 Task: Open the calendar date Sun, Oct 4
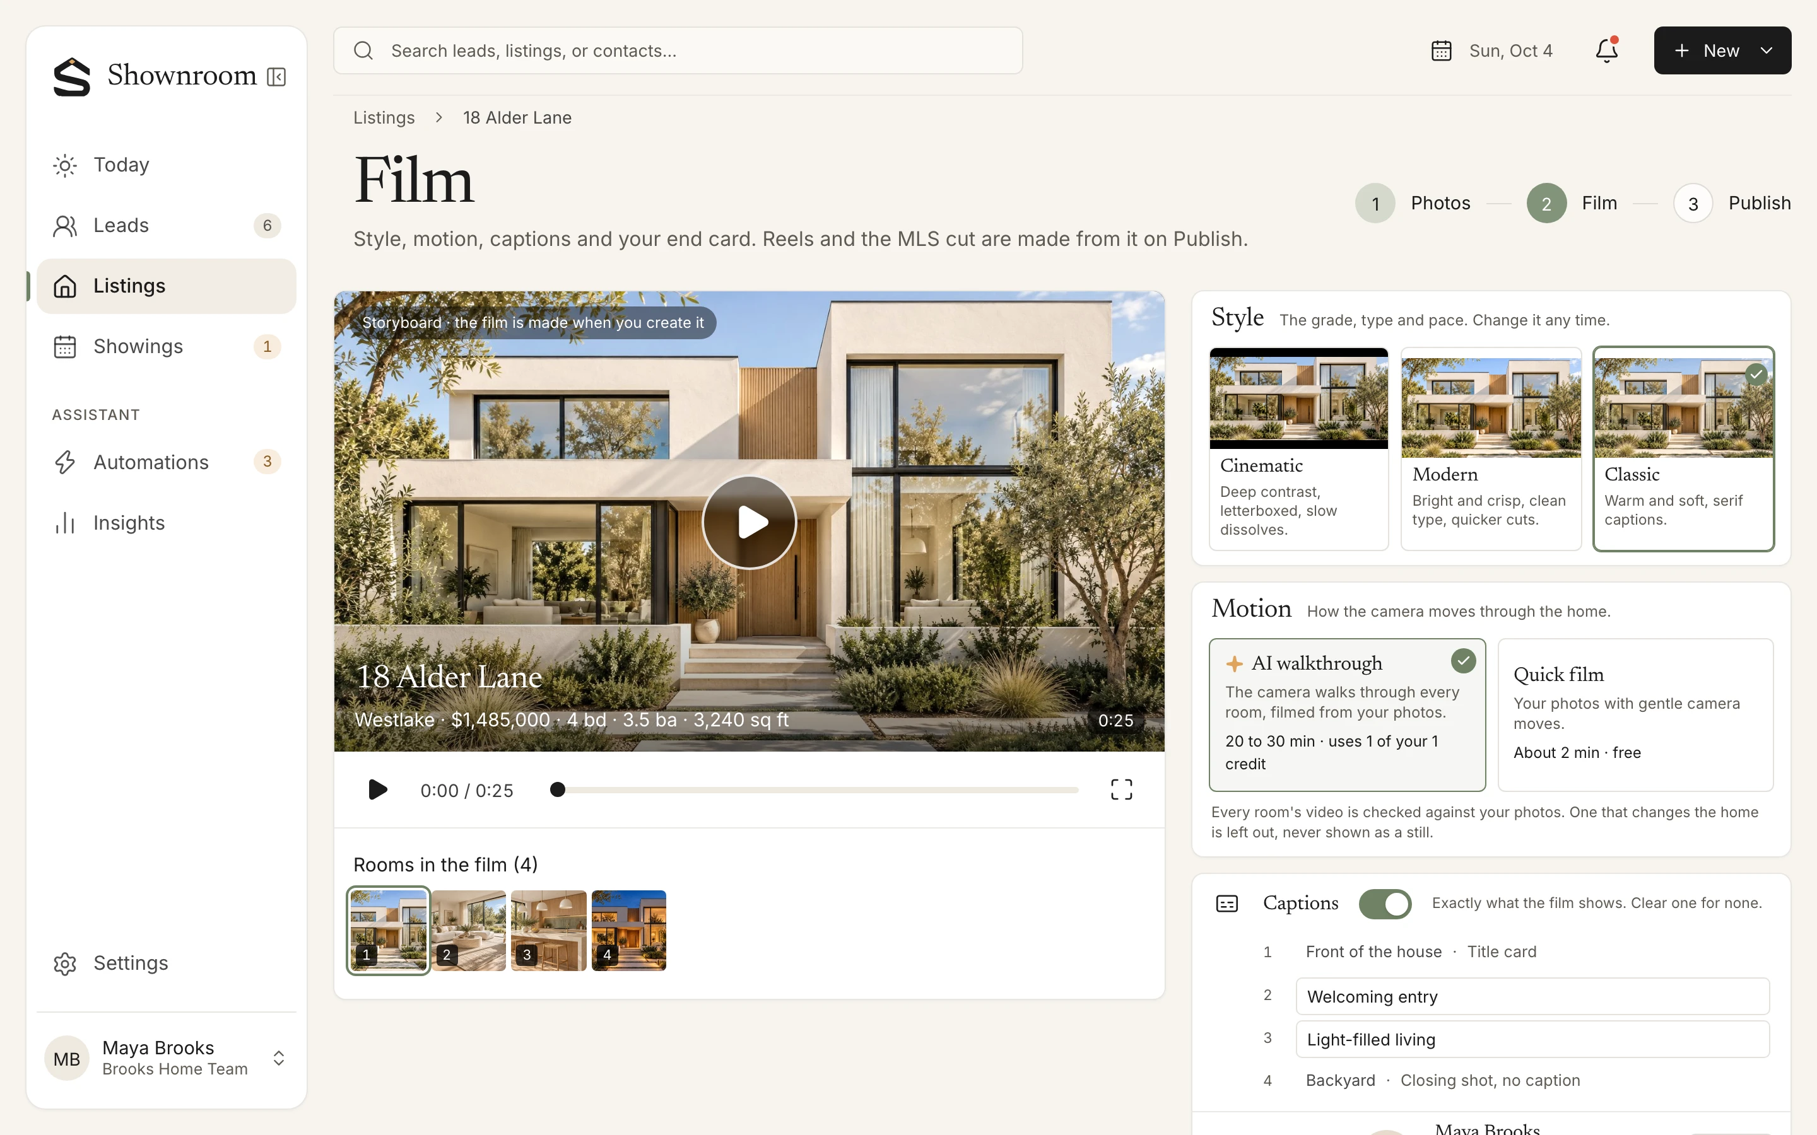point(1491,50)
